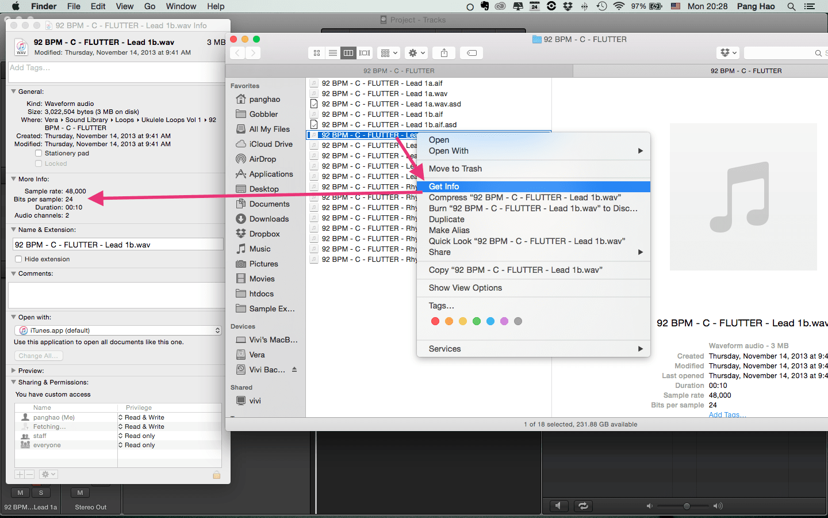Open Spotlight search in the menu bar

tap(791, 6)
